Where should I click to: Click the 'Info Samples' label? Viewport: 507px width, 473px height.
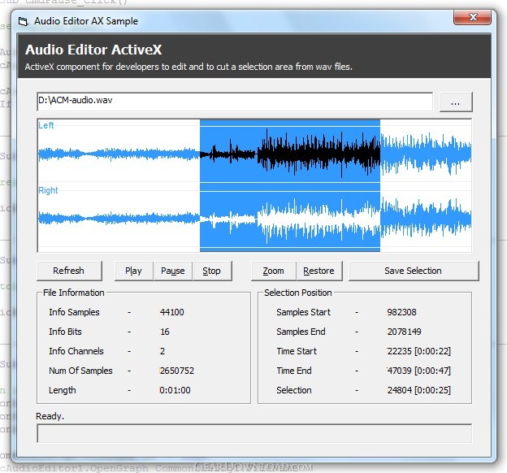pos(74,312)
